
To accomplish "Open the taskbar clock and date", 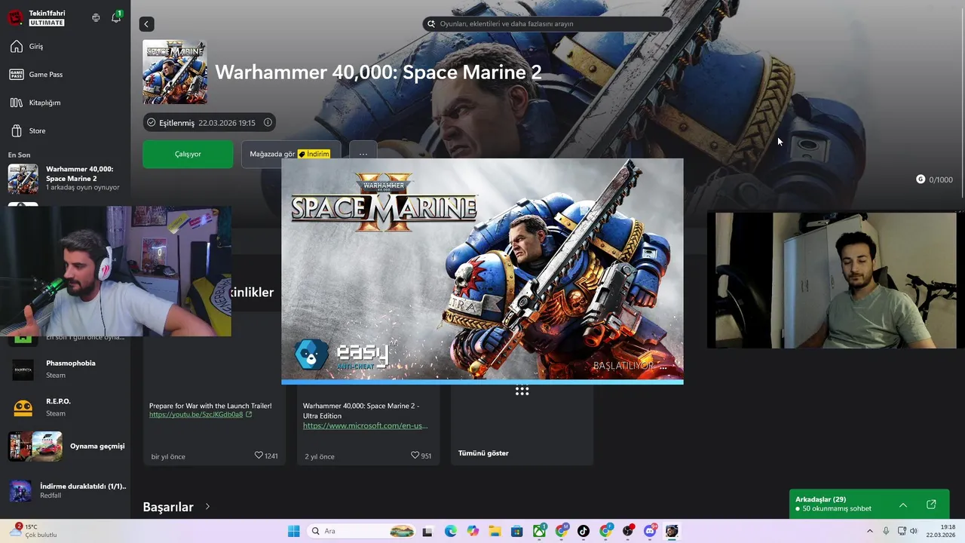I will pos(941,531).
